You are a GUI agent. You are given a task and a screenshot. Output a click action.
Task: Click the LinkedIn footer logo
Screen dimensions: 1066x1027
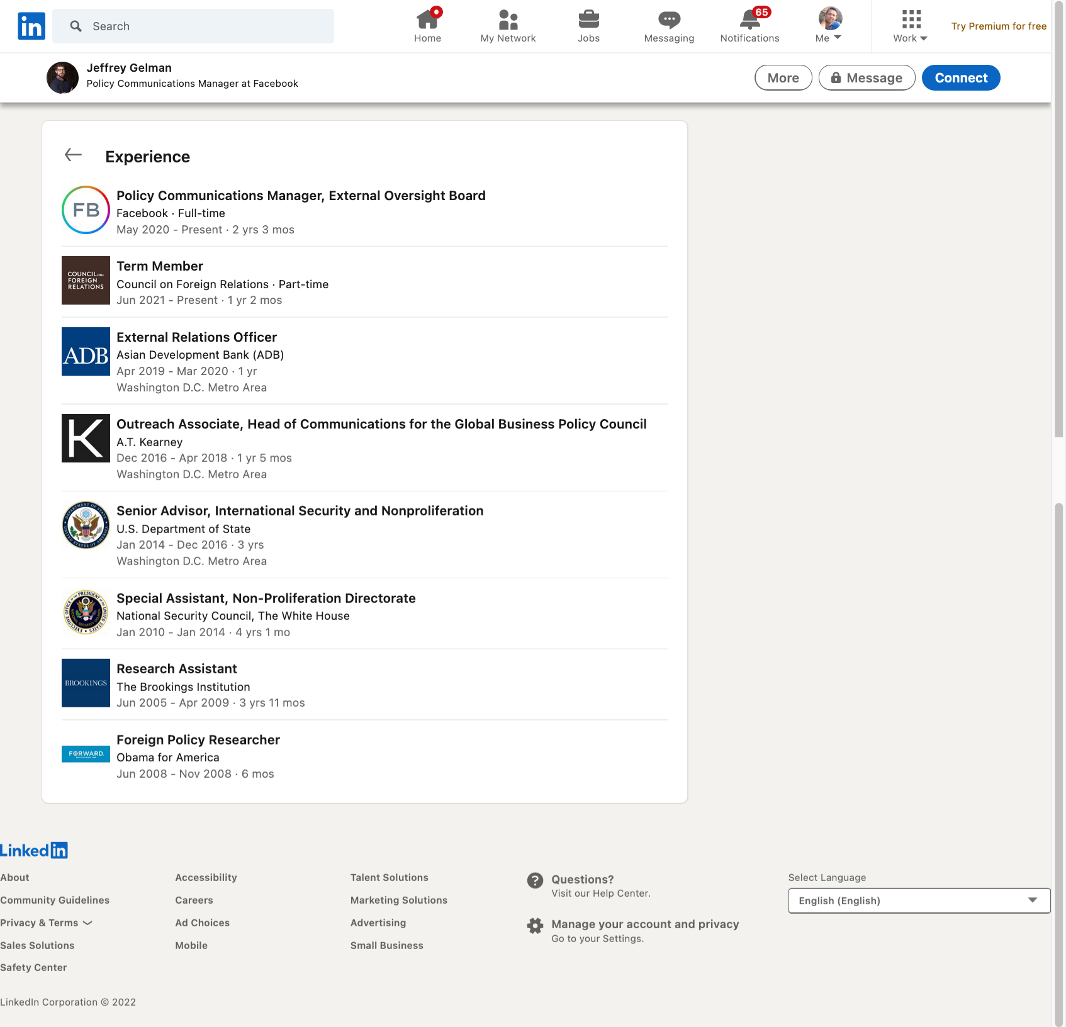(34, 850)
